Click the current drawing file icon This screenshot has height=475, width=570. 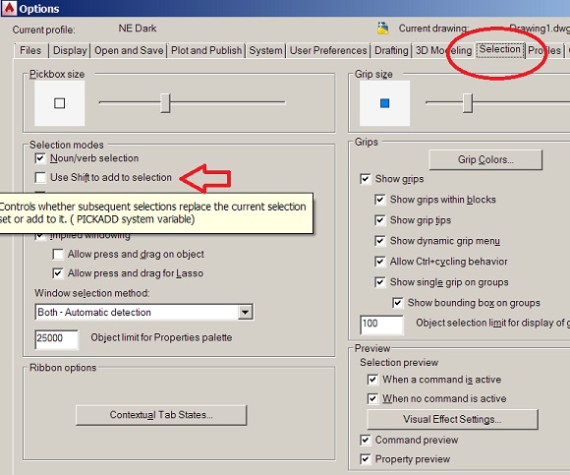click(x=383, y=29)
